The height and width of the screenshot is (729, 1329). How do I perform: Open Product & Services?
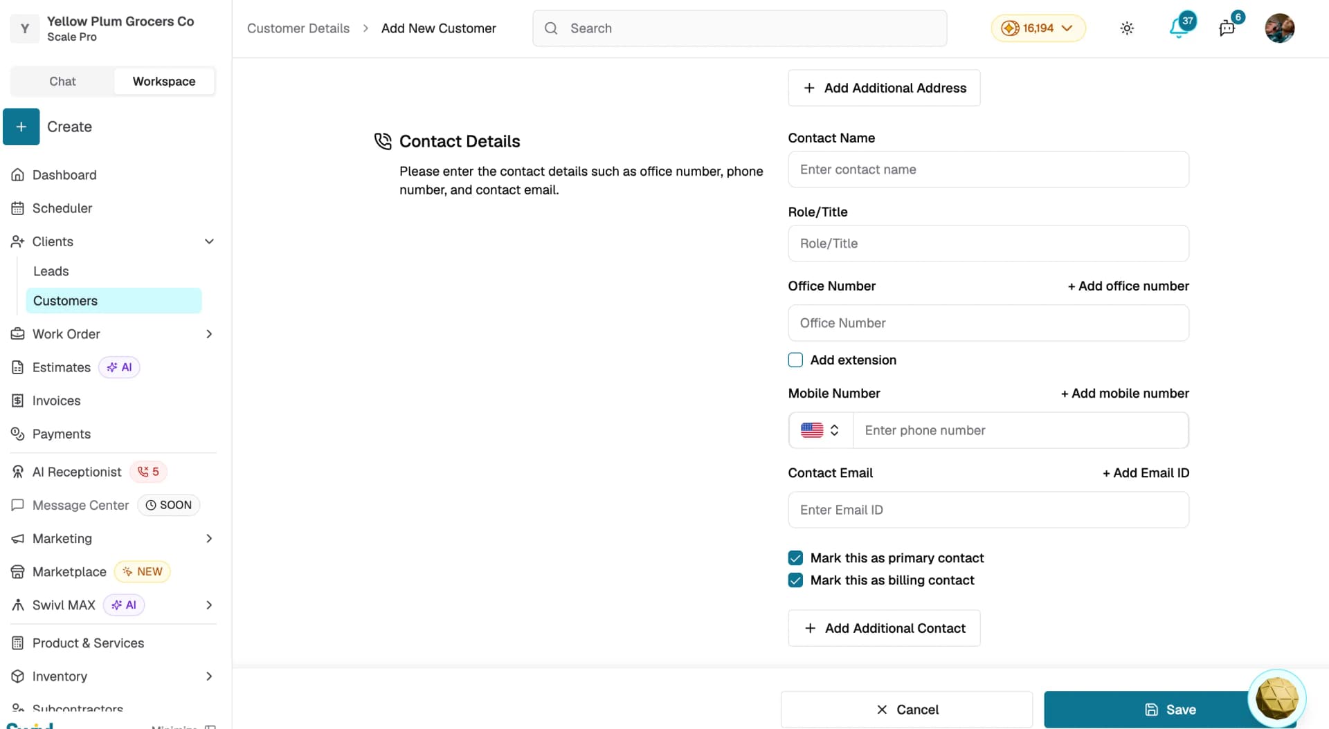88,643
